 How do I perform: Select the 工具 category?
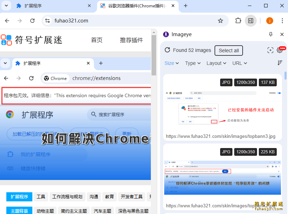point(41,197)
